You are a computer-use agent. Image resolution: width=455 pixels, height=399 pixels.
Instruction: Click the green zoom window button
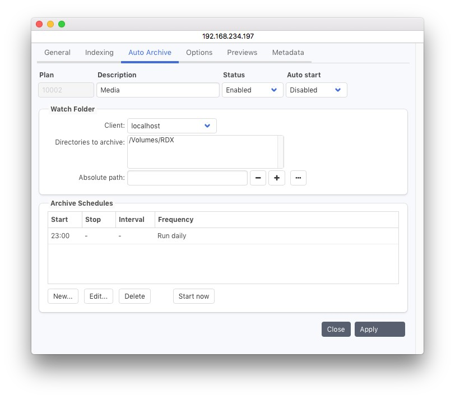pos(62,24)
